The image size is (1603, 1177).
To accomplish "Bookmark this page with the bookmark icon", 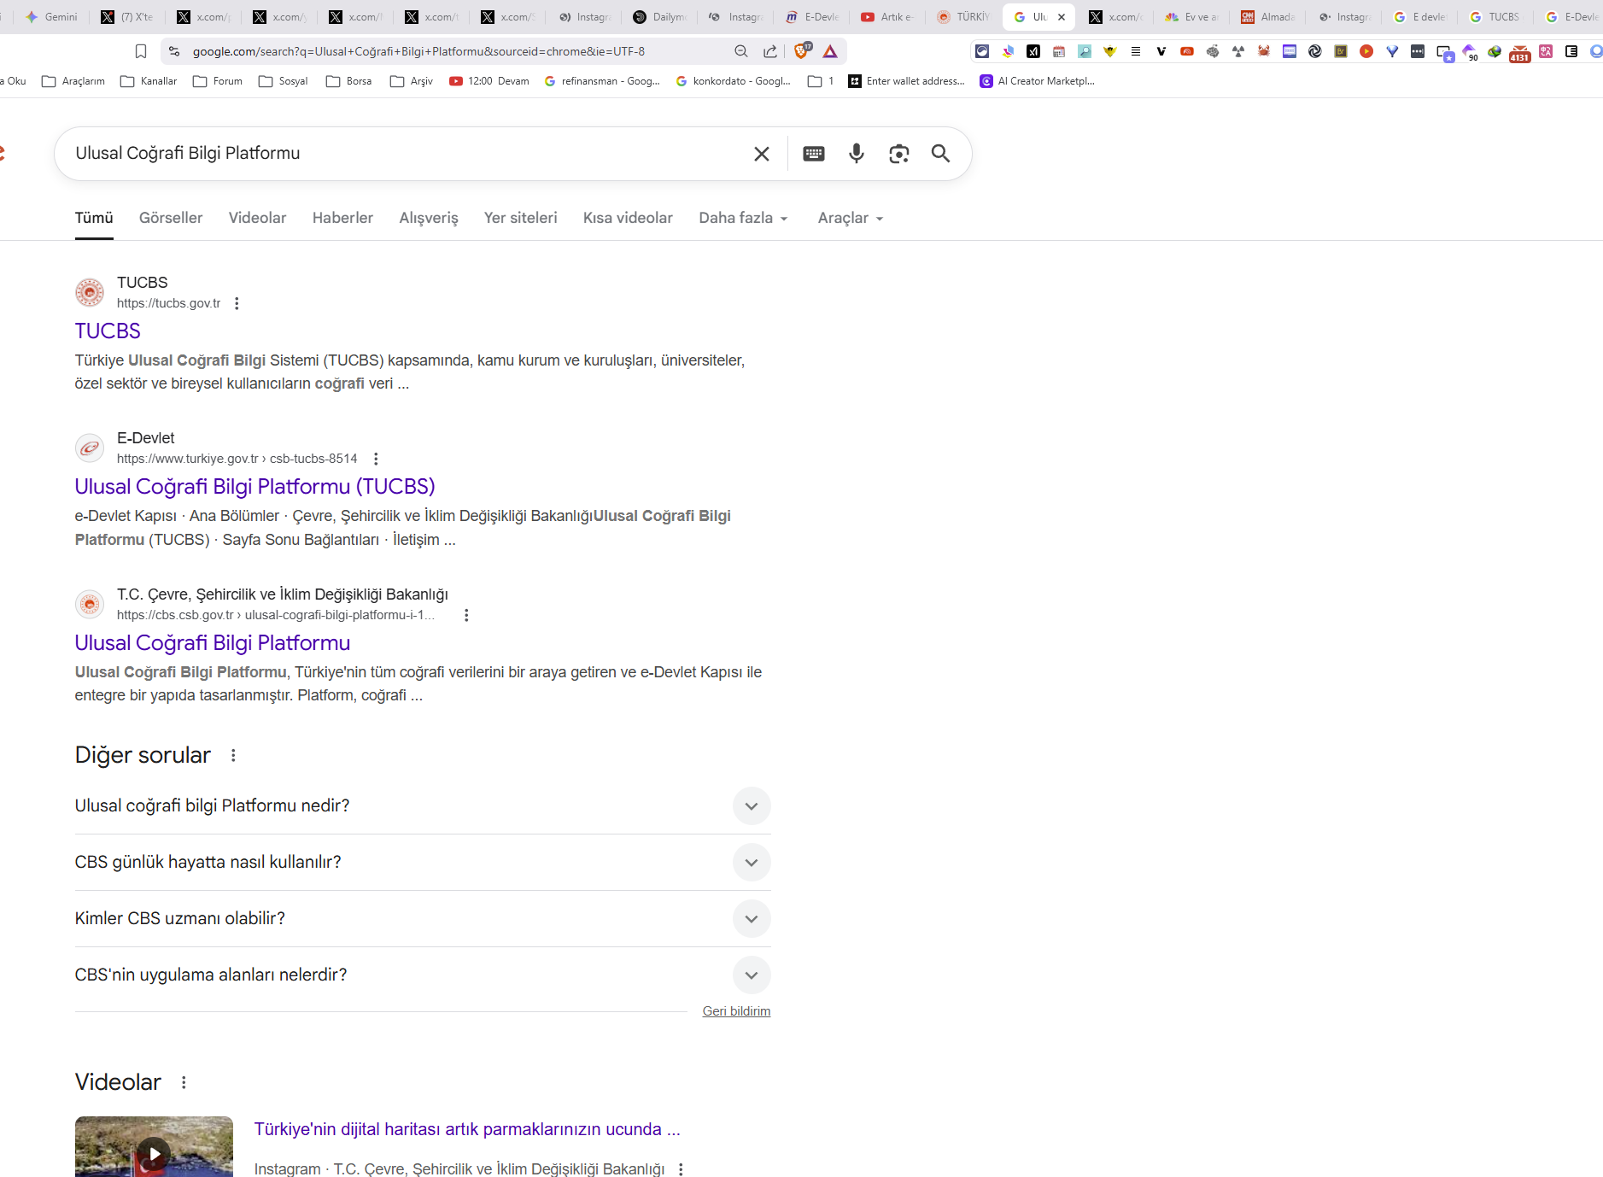I will (x=141, y=51).
